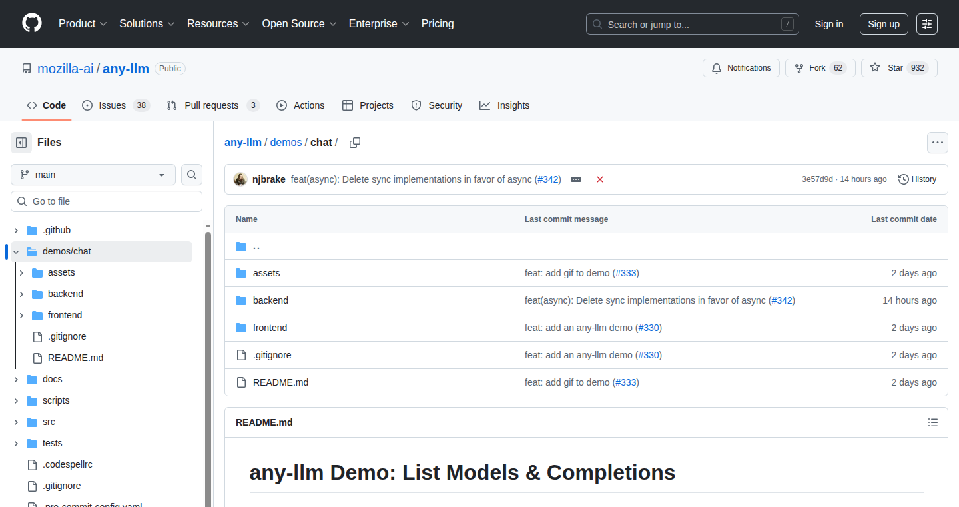Click the frontend folder icon in file table

pos(241,328)
